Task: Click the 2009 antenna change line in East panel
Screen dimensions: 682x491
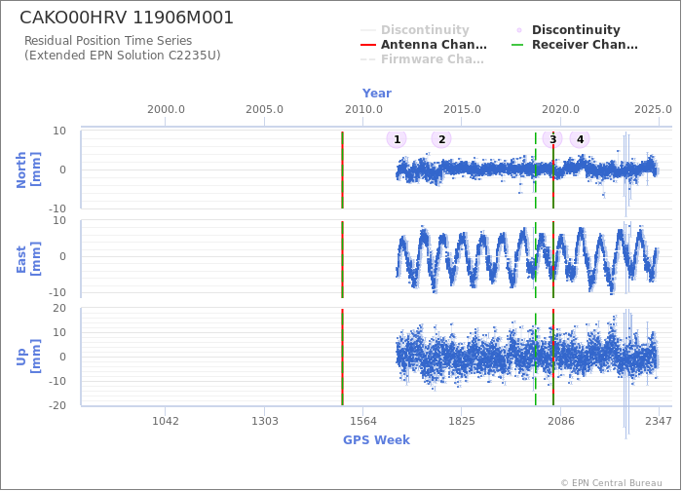Action: point(343,259)
